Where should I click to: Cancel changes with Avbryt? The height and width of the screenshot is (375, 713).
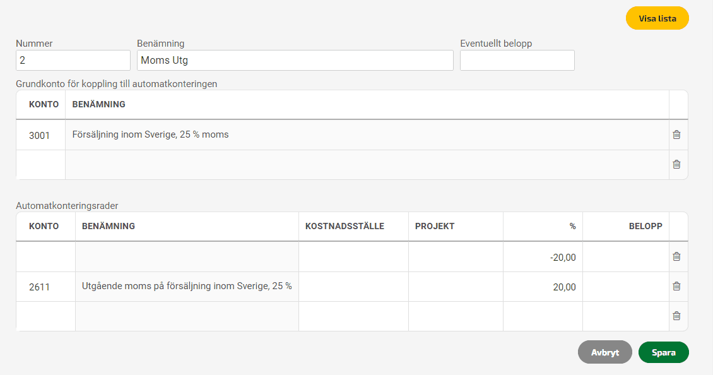click(604, 352)
